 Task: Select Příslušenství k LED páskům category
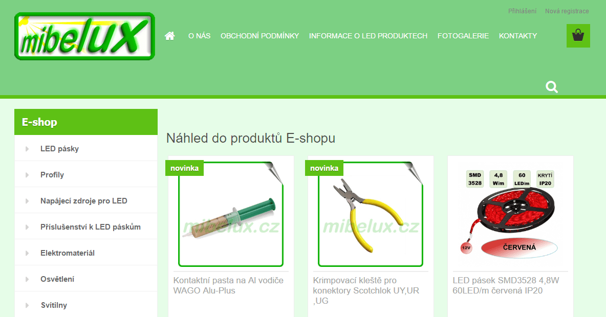click(91, 227)
